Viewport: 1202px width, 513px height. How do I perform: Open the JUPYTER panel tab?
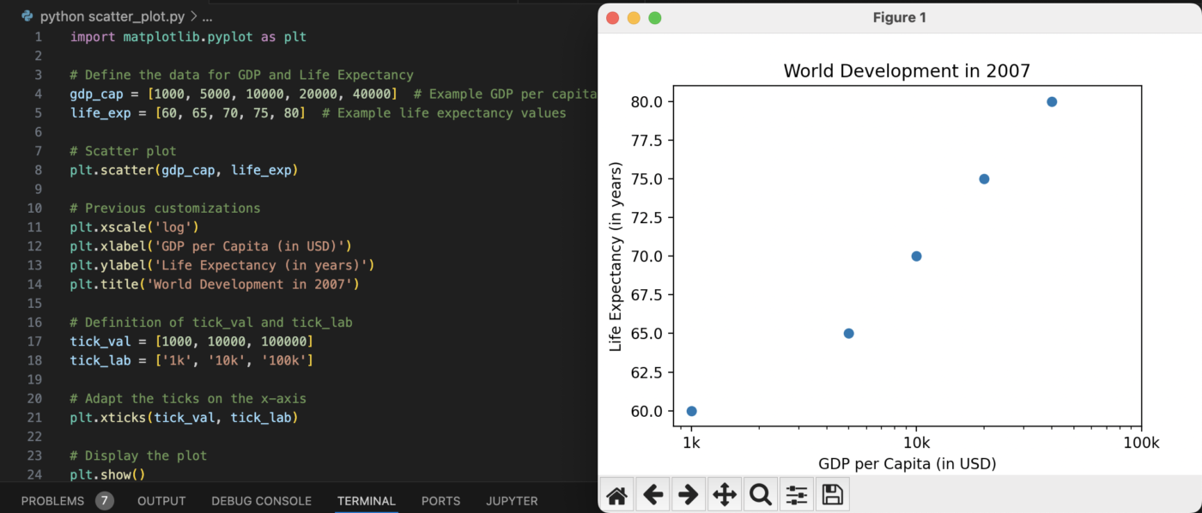click(x=512, y=501)
